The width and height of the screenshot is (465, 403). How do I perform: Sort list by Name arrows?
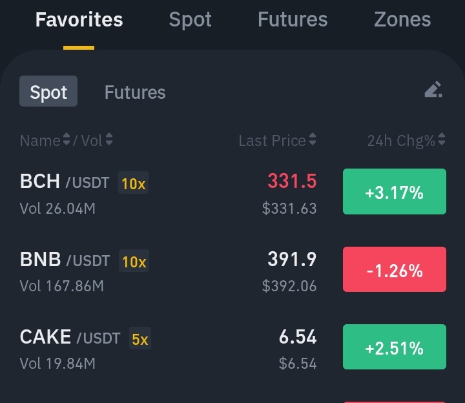(67, 139)
